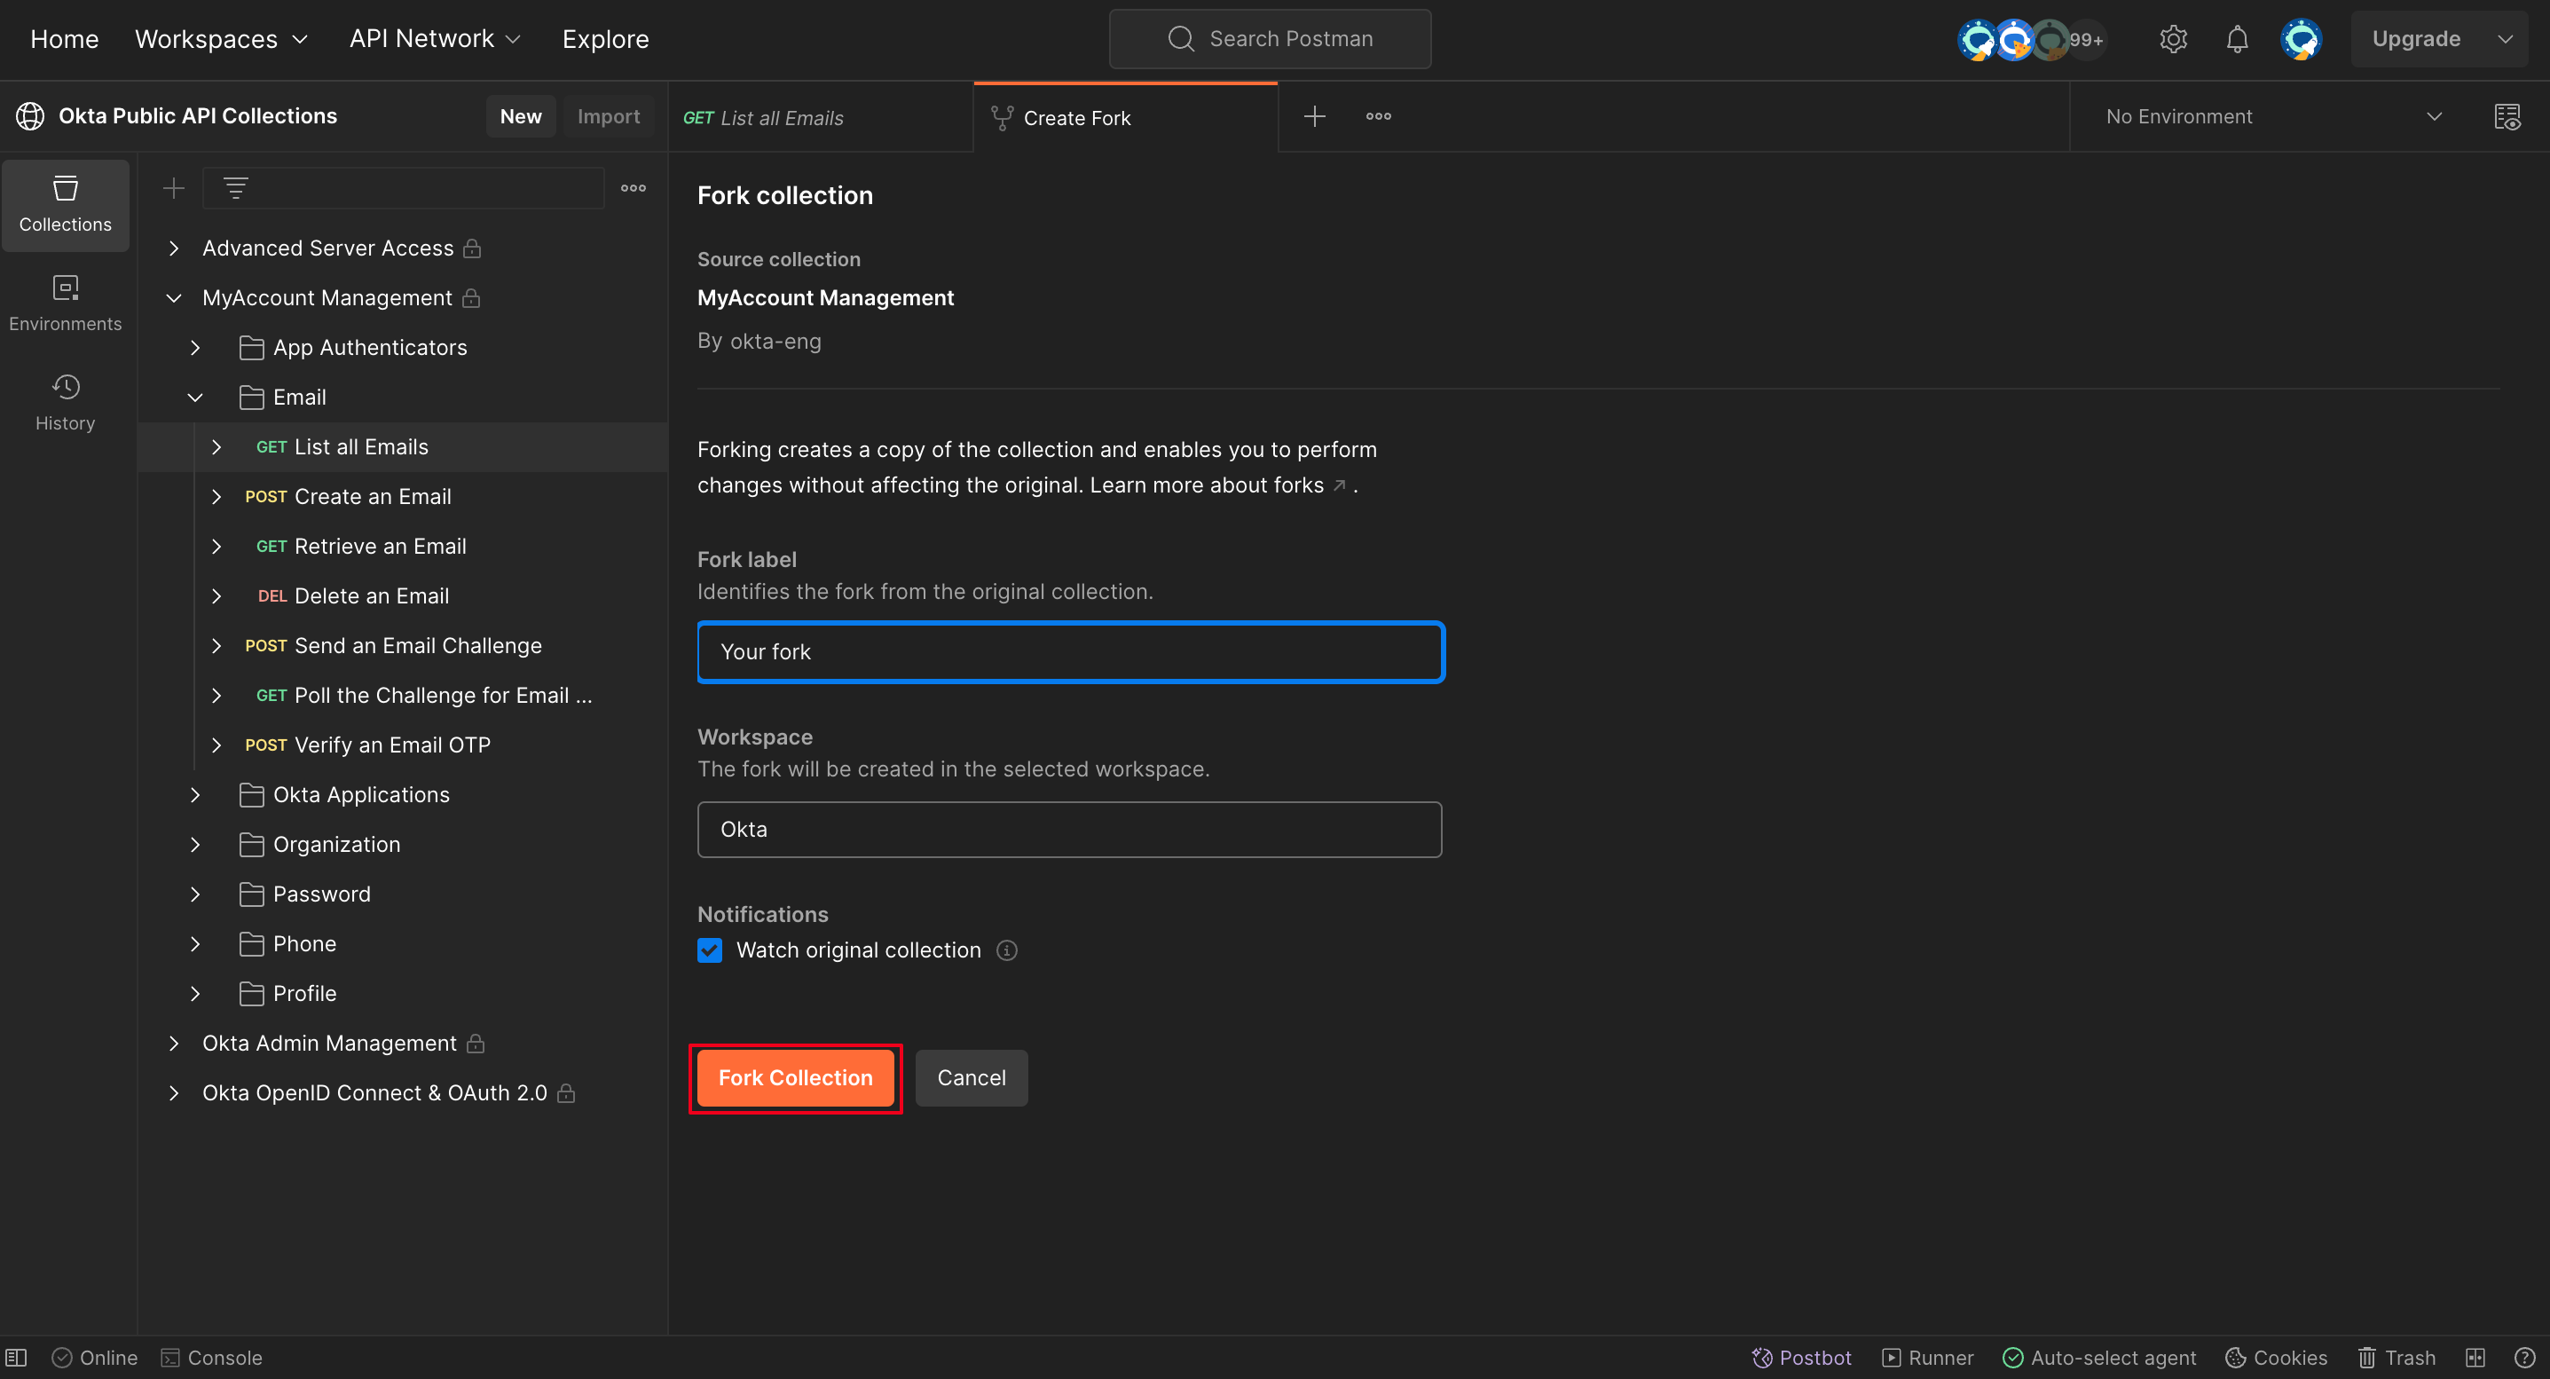
Task: Open the Environments sidebar panel
Action: pos(66,303)
